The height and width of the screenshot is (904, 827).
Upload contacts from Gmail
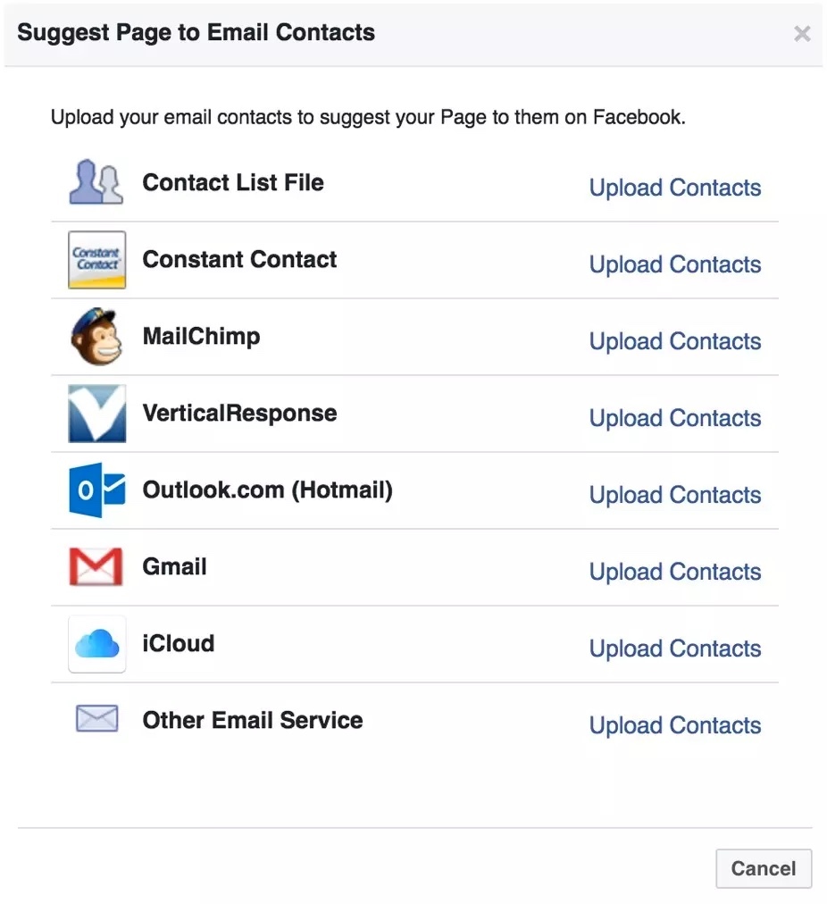coord(675,572)
